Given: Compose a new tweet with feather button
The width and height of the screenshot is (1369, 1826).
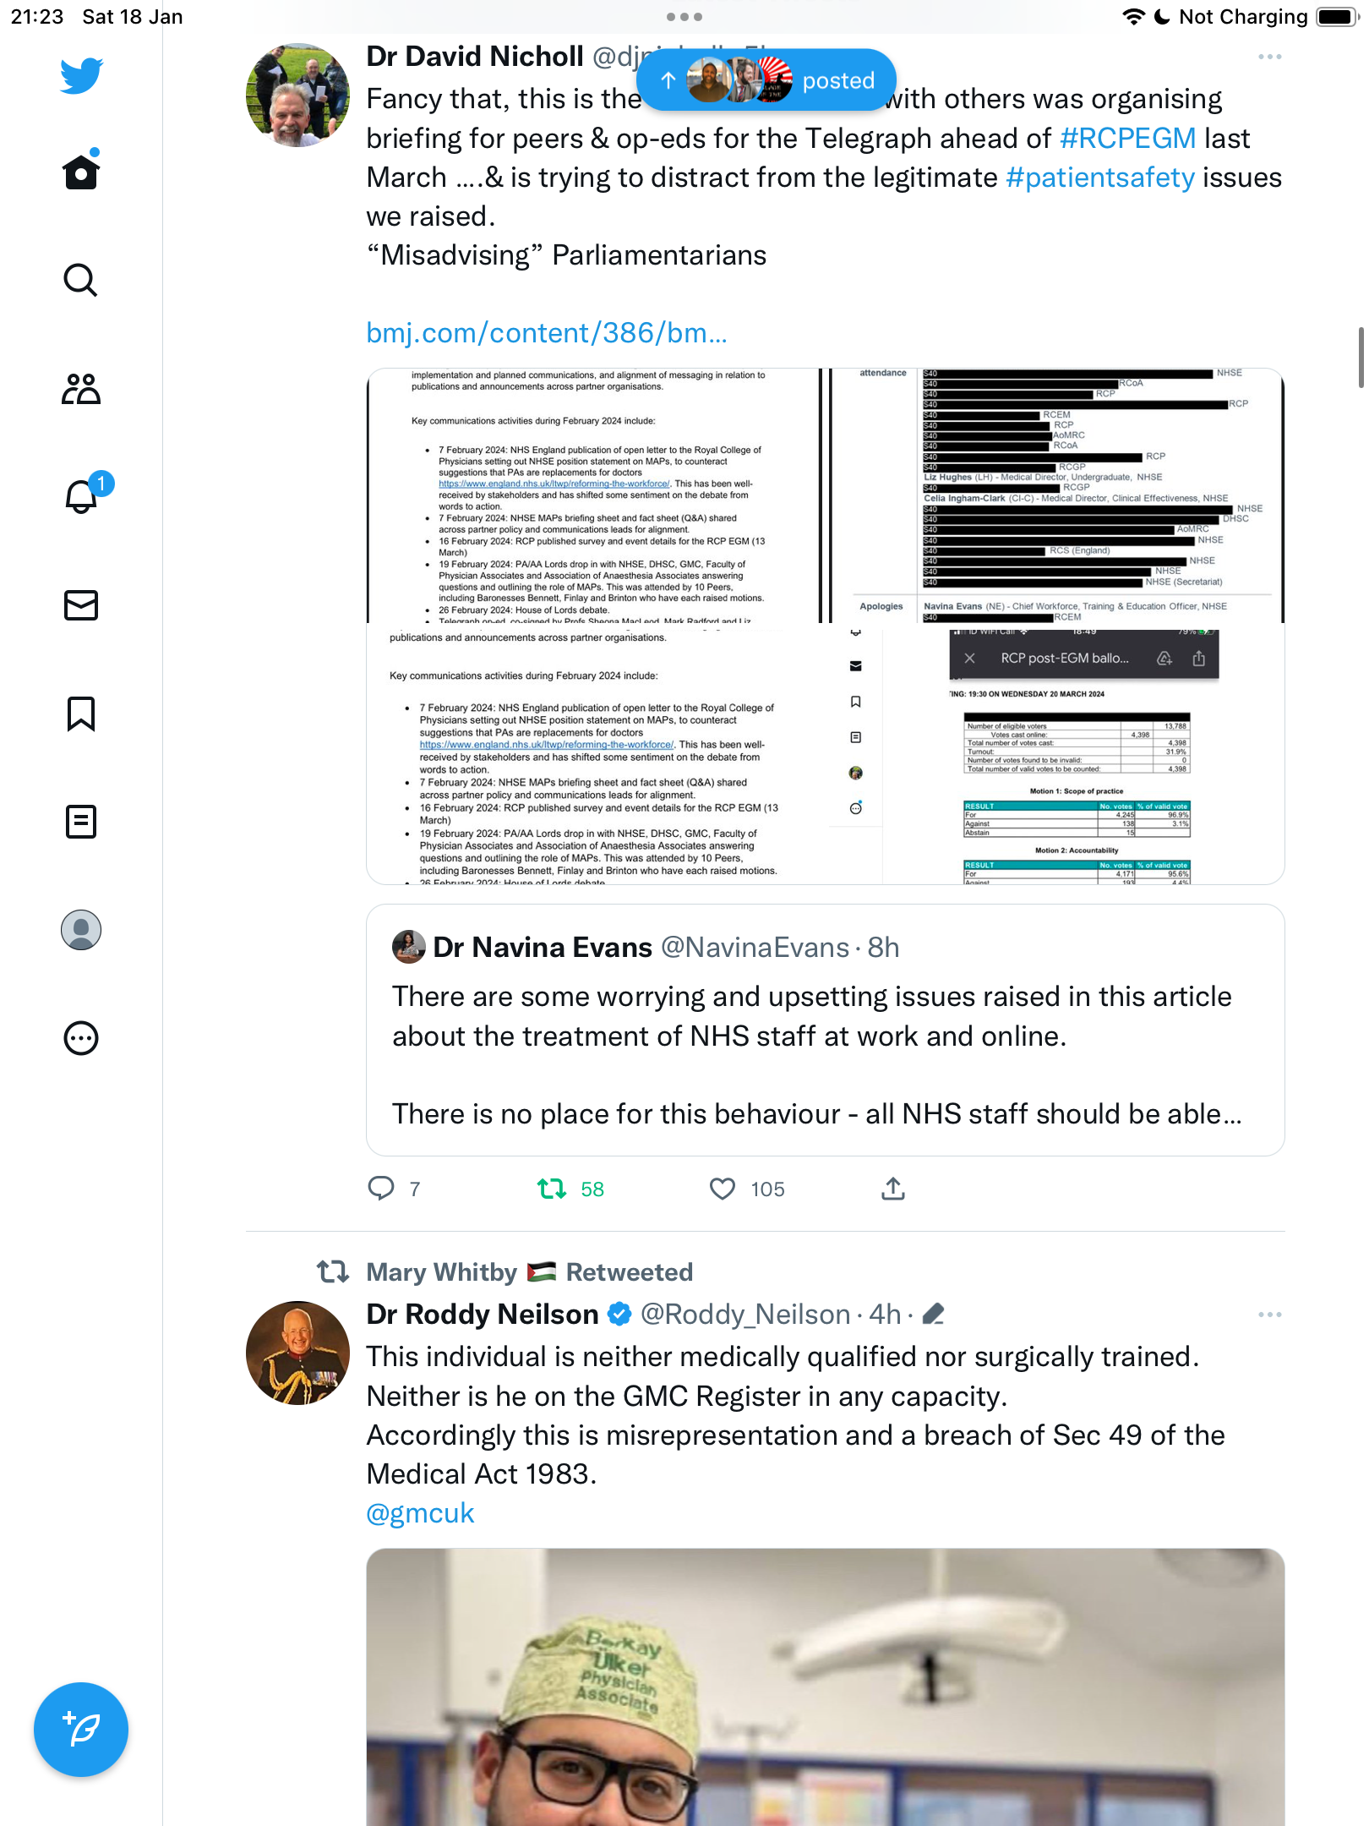Looking at the screenshot, I should tap(81, 1730).
